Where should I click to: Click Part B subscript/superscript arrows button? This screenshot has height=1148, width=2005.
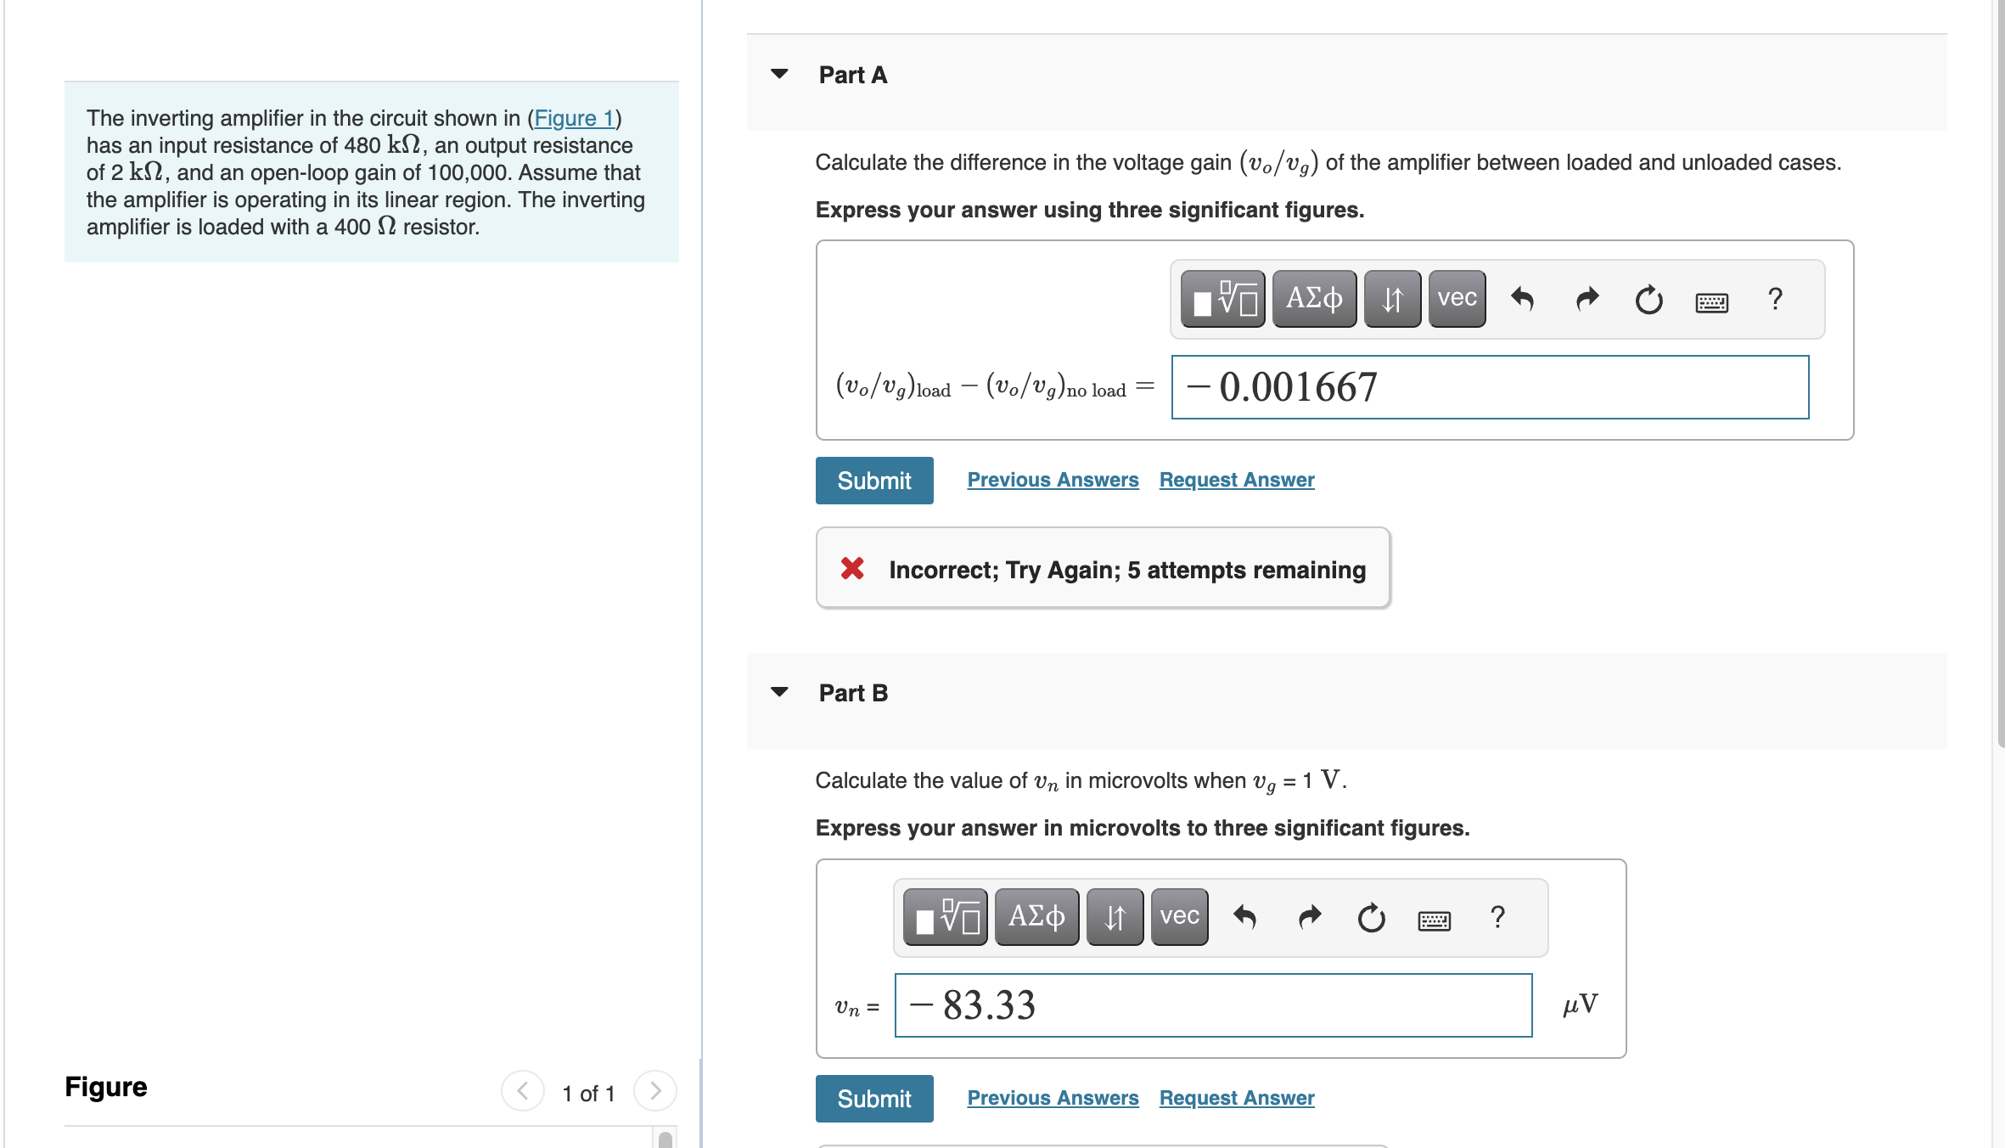click(x=1115, y=917)
